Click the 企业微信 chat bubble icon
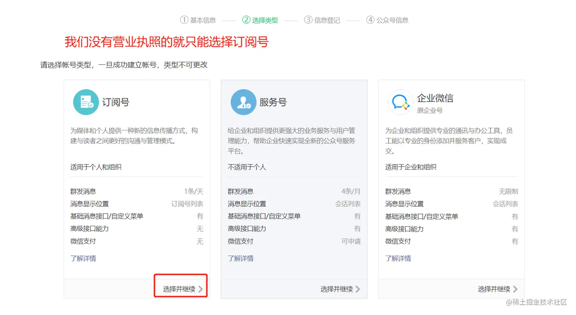 click(x=400, y=102)
